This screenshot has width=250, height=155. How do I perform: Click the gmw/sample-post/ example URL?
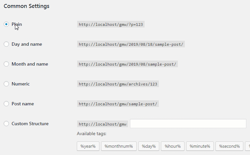point(118,104)
